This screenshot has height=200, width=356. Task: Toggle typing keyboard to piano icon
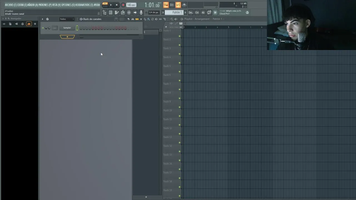[x=166, y=5]
